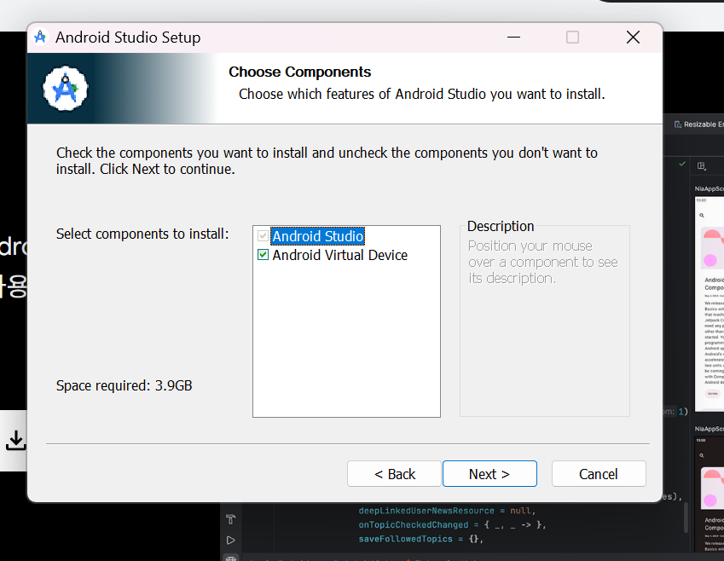The image size is (724, 561).
Task: Click the lower dark NiaAppScreen preview thumbnail
Action: (x=710, y=494)
